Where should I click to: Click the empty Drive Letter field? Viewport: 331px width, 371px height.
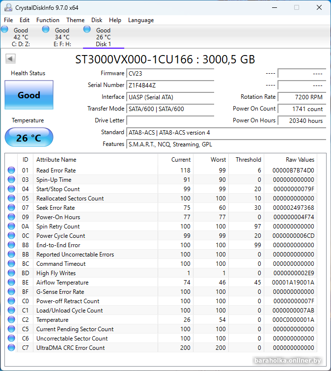[x=170, y=120]
